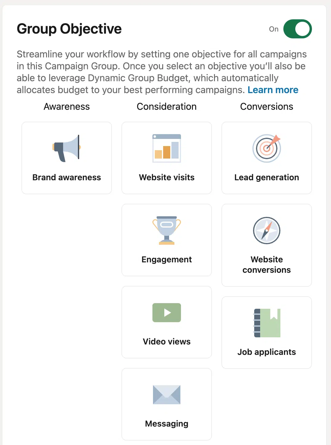Click the Messaging envelope icon
Image resolution: width=331 pixels, height=445 pixels.
[166, 395]
